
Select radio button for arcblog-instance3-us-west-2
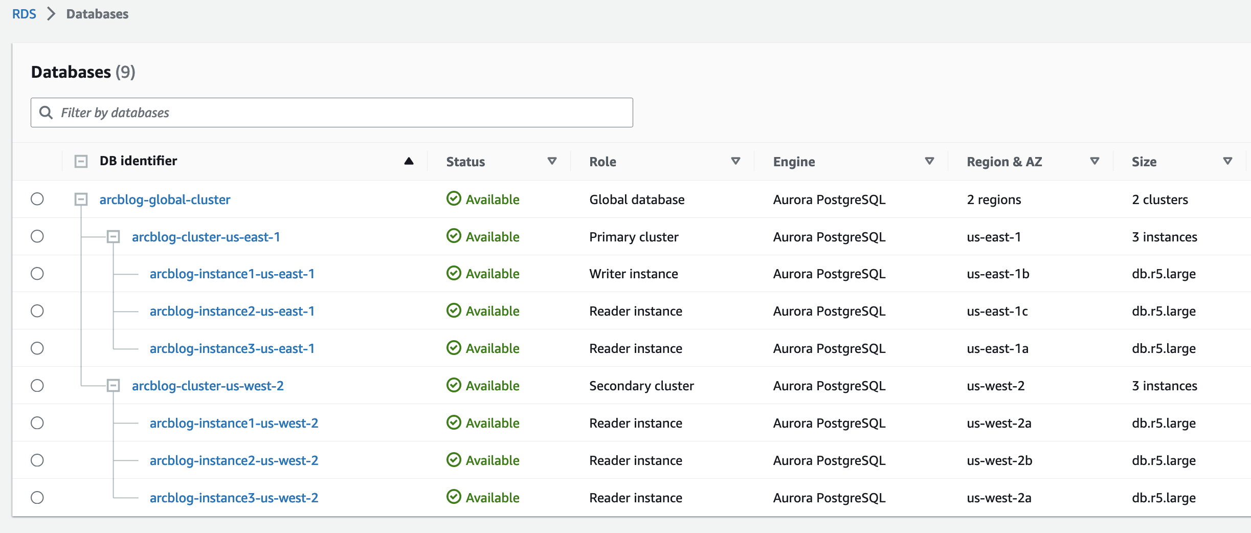point(37,498)
